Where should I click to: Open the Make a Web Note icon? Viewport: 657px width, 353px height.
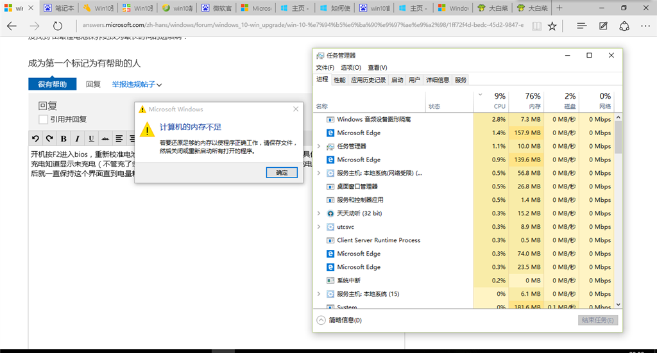coord(603,26)
